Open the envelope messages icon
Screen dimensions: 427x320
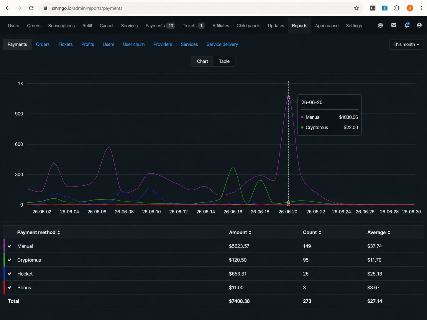pyautogui.click(x=394, y=25)
